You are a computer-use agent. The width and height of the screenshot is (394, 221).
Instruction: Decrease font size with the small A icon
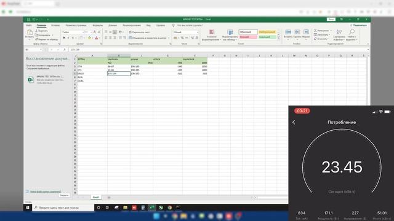[x=99, y=32]
